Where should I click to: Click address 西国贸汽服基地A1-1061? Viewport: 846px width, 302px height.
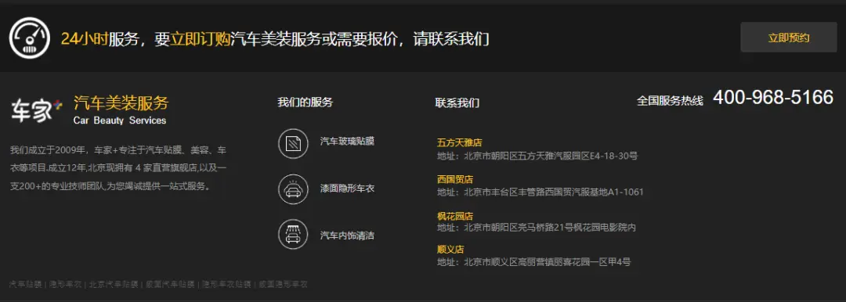click(540, 192)
